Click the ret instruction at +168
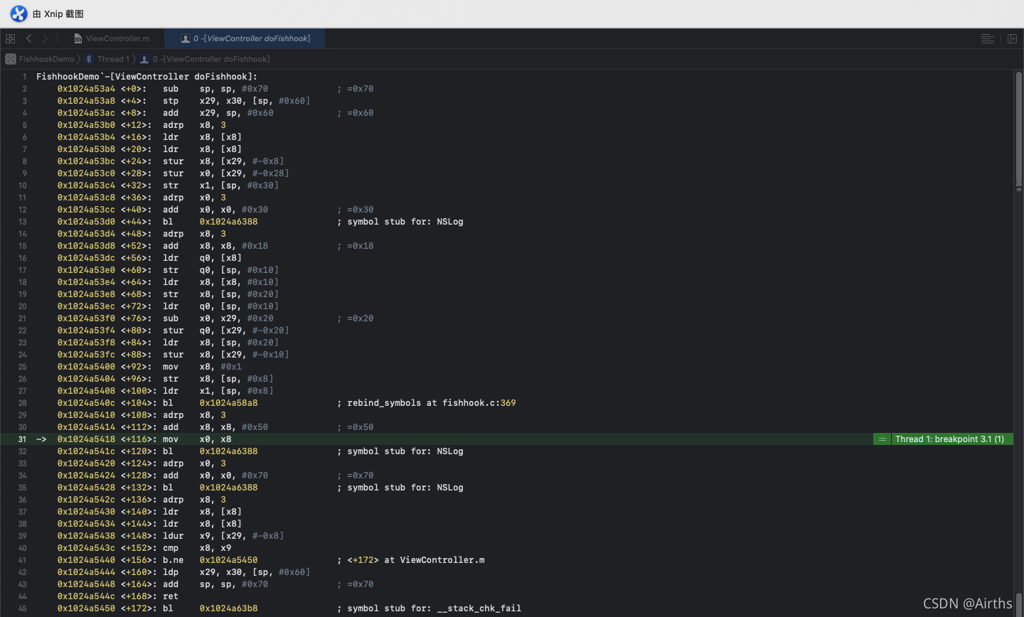The height and width of the screenshot is (617, 1024). point(171,596)
